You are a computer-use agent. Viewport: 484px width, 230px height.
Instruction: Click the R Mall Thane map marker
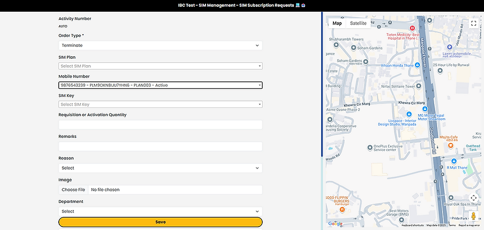pyautogui.click(x=454, y=161)
